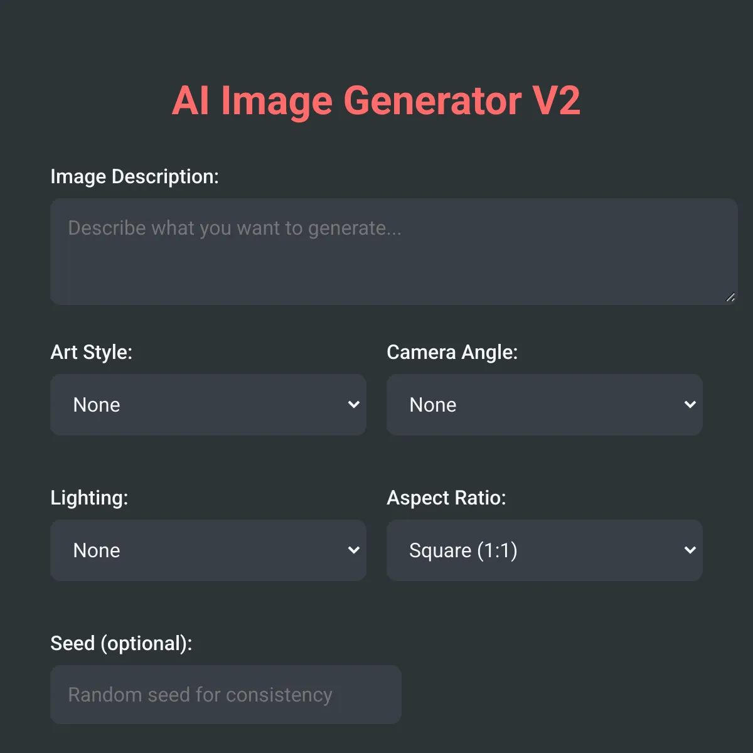Click the Random seed for consistency placeholder

coord(200,695)
